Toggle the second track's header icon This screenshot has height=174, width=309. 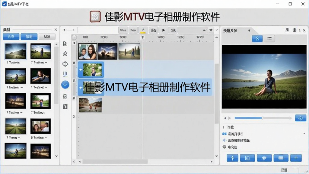coord(74,63)
